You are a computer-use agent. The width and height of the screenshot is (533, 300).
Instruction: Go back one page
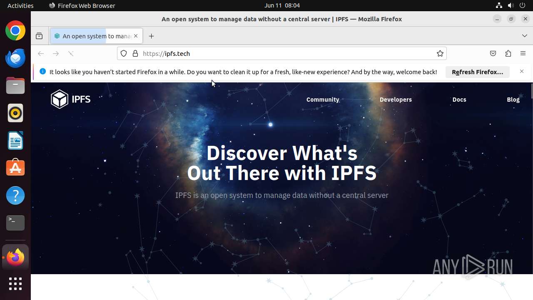pos(41,53)
